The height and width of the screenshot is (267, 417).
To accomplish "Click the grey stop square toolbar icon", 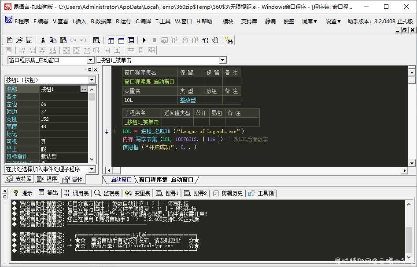I will pos(154,40).
